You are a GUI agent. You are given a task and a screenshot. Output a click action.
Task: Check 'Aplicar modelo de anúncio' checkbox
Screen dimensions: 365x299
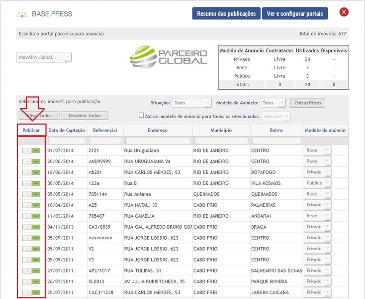click(141, 116)
